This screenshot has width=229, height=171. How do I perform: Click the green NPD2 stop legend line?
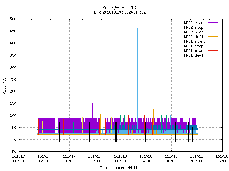[213, 27]
